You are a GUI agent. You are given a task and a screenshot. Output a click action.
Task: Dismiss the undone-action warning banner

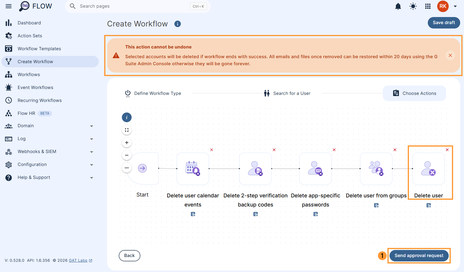click(x=450, y=55)
